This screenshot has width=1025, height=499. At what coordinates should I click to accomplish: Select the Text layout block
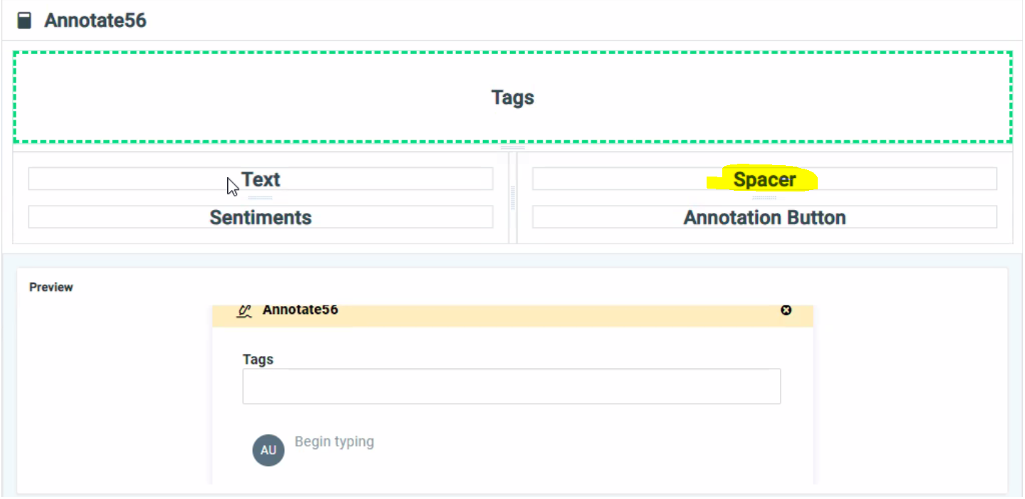click(261, 179)
